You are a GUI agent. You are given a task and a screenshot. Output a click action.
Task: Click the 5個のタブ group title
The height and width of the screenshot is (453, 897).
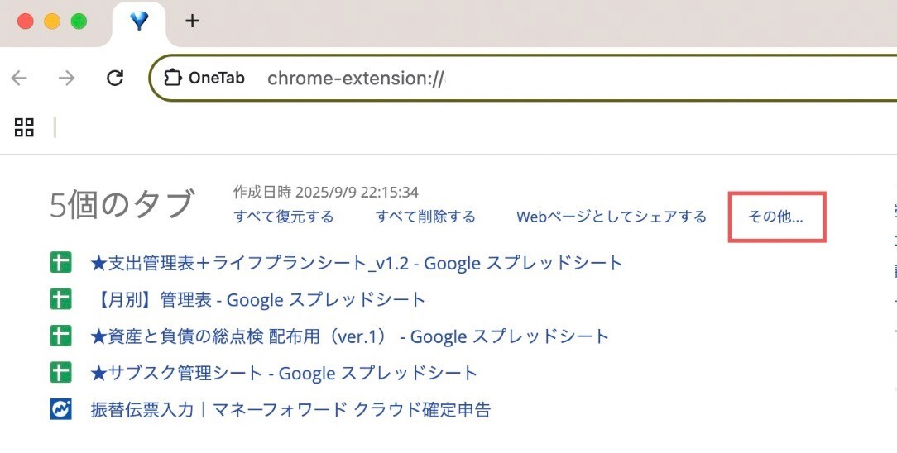(122, 204)
